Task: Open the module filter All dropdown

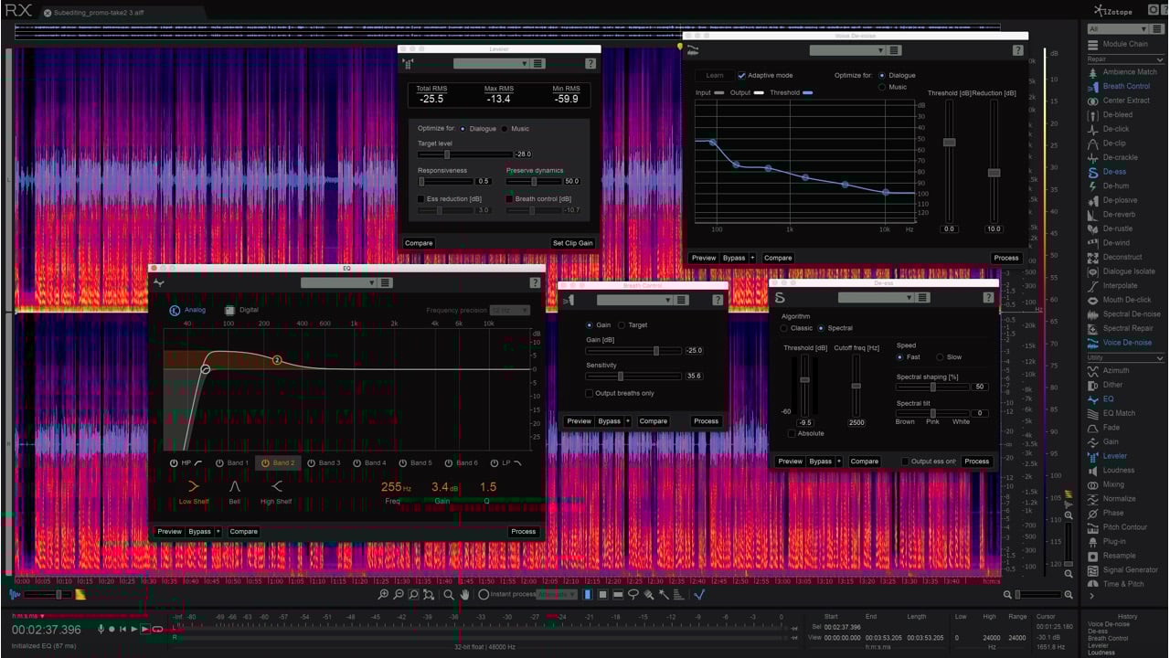Action: [x=1119, y=29]
